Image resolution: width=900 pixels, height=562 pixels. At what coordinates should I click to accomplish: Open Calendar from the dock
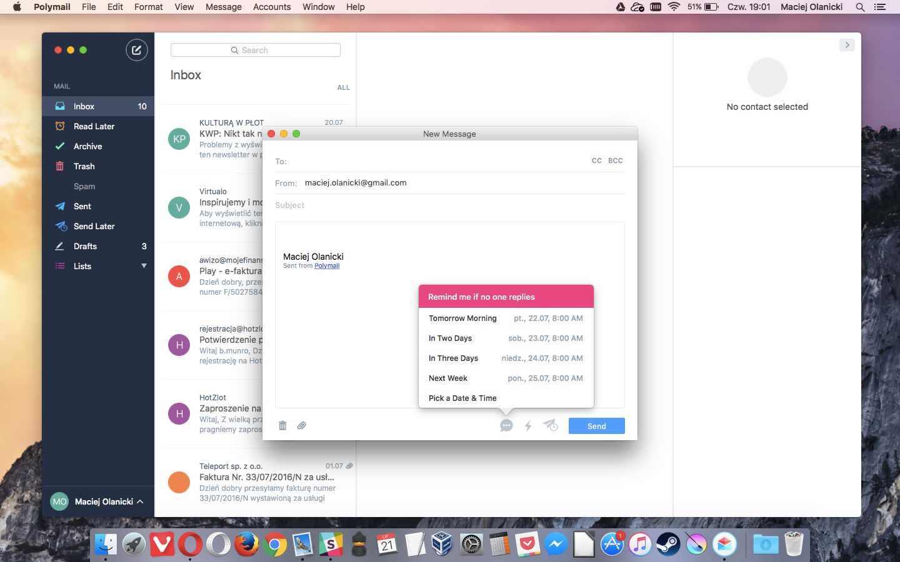387,545
